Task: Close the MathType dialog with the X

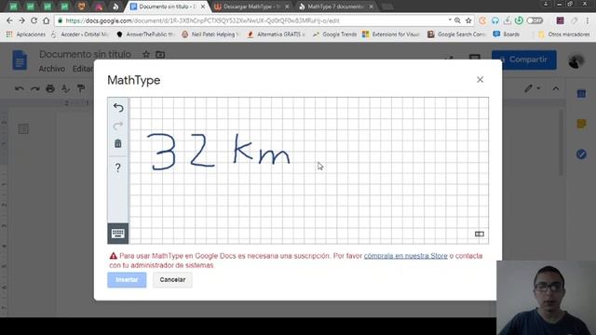Action: [x=481, y=79]
